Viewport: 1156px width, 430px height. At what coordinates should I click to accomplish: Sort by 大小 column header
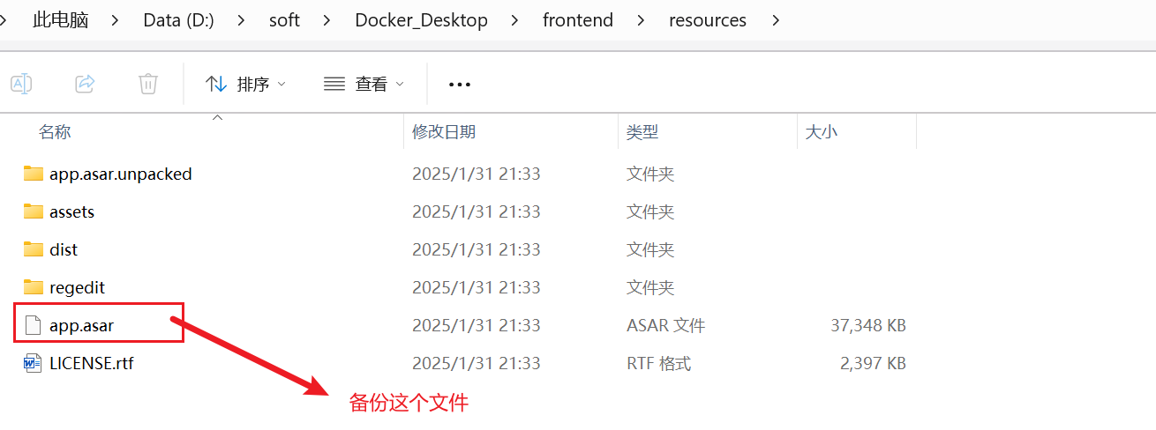tap(822, 132)
